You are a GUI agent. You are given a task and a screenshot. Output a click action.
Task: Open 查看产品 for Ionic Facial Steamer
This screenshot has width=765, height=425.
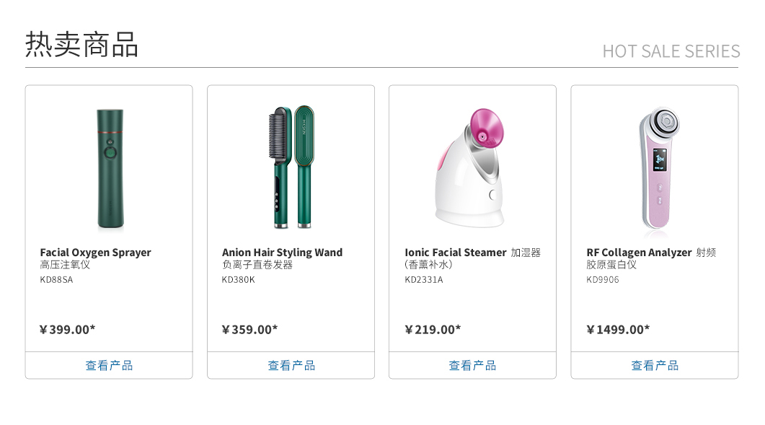(472, 365)
